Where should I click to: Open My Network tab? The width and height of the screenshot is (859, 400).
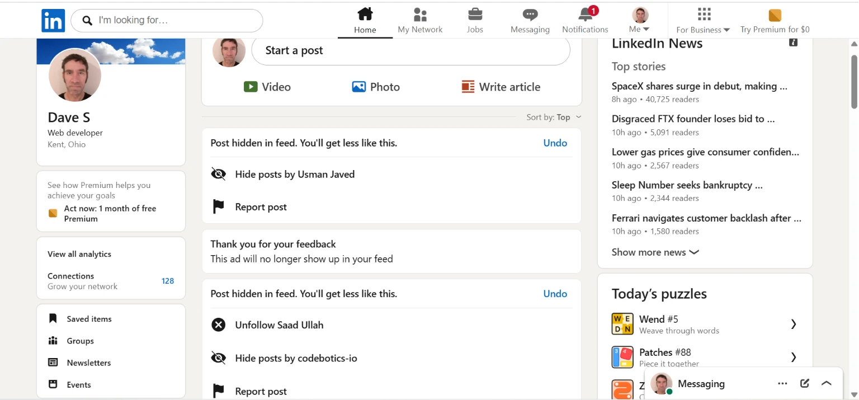420,21
